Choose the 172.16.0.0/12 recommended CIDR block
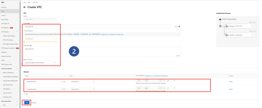262x108 pixels. (x=84, y=34)
